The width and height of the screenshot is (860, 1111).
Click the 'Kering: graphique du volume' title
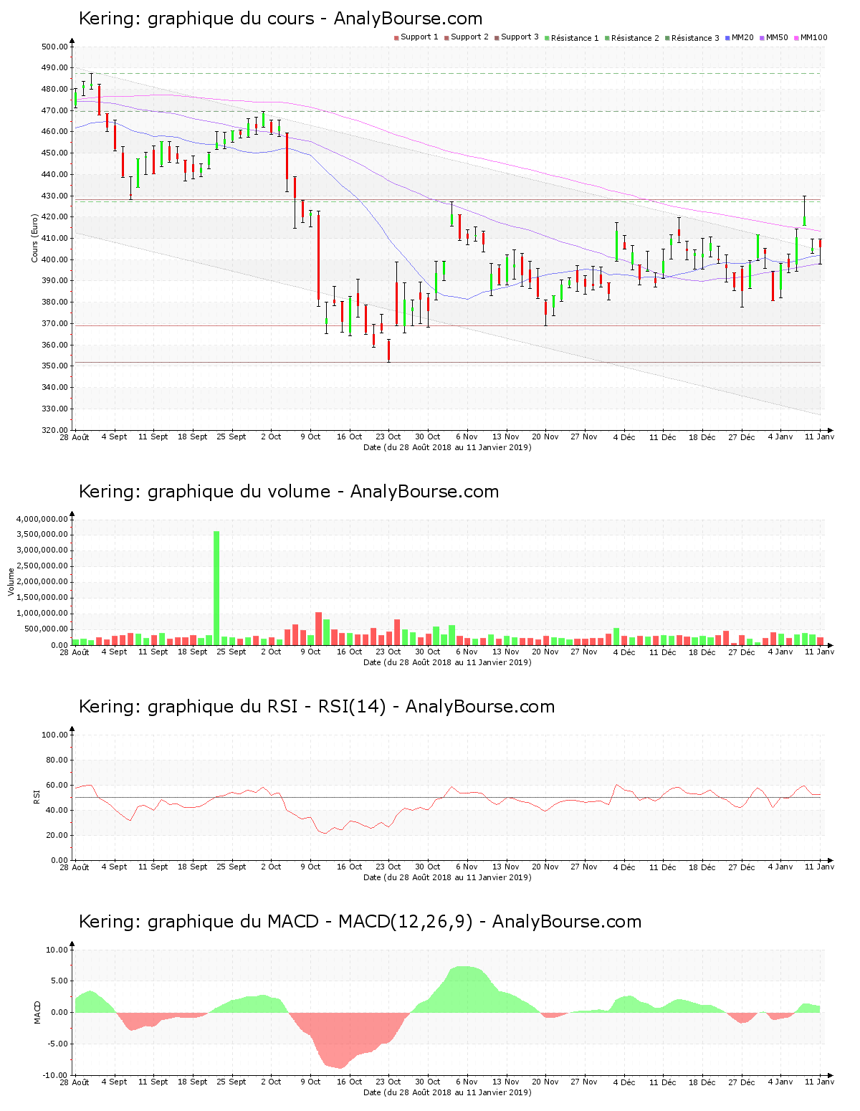coord(288,492)
